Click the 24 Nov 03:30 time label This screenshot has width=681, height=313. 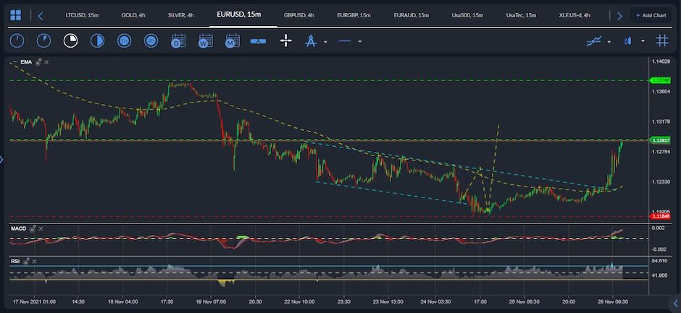(435, 301)
